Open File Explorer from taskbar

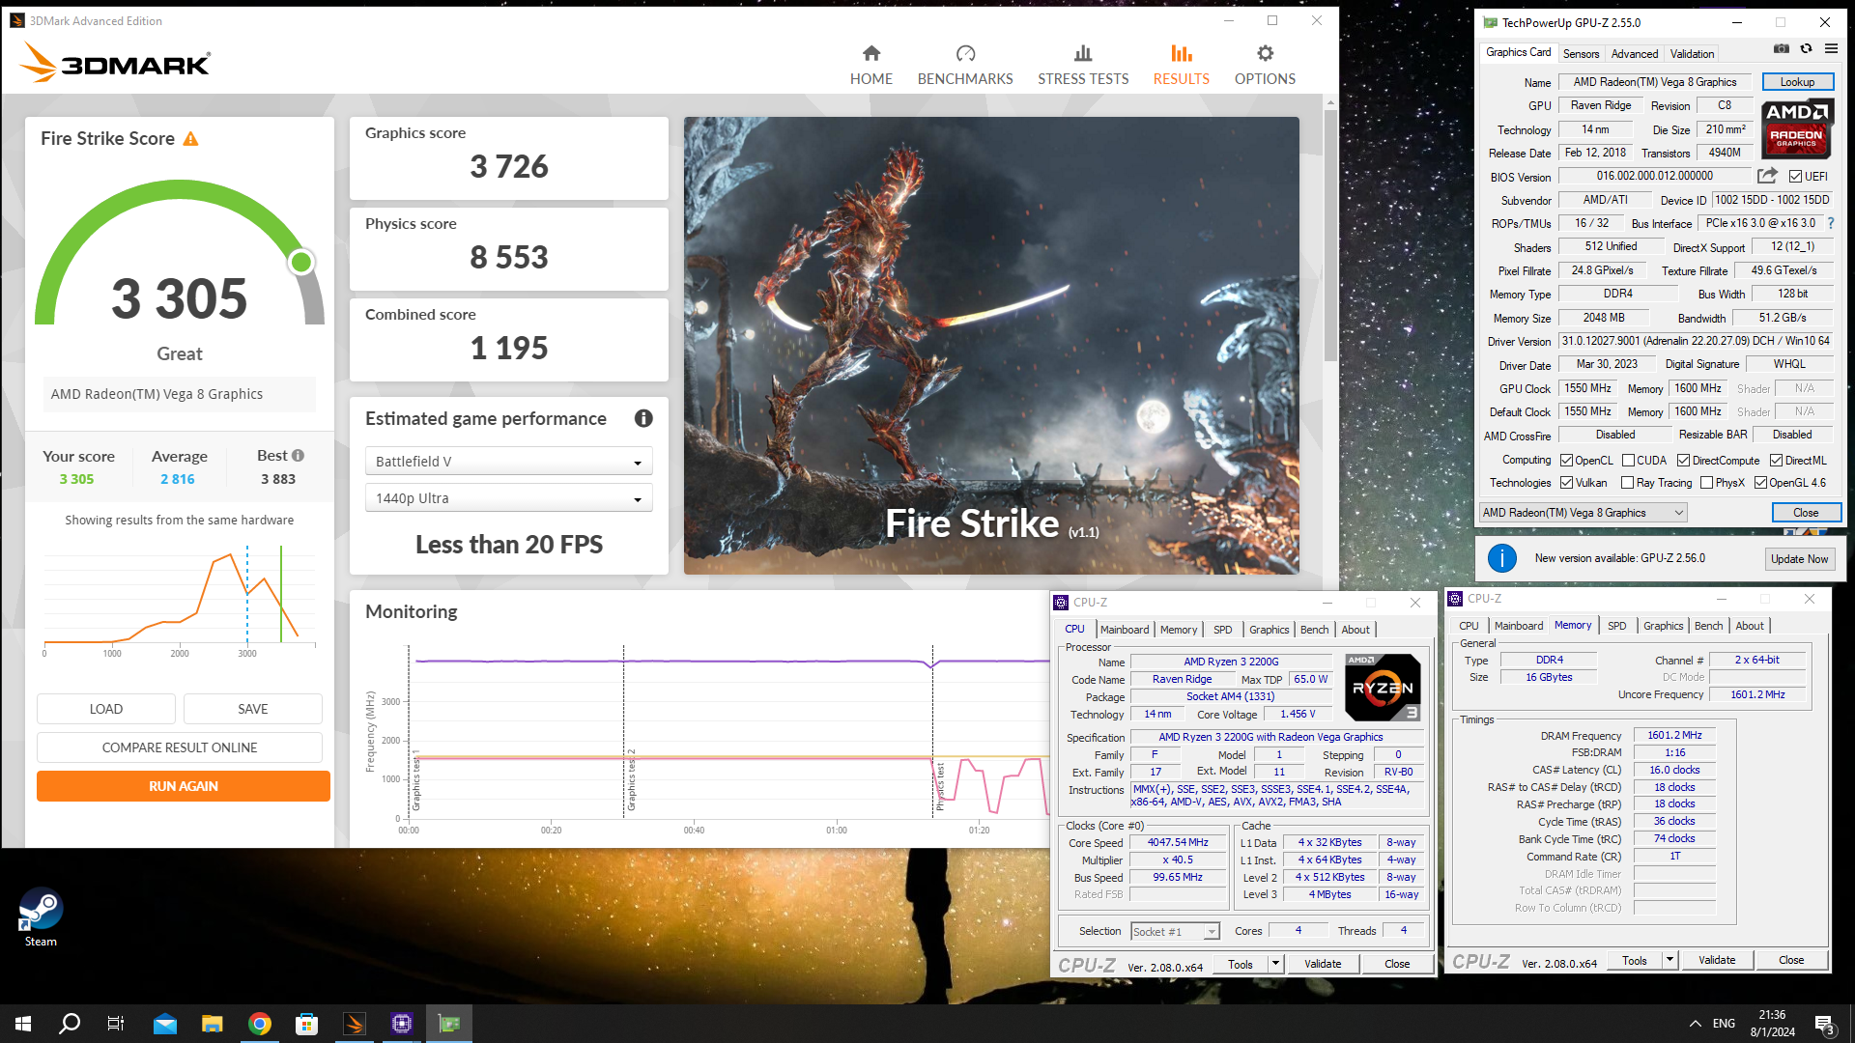point(212,1024)
